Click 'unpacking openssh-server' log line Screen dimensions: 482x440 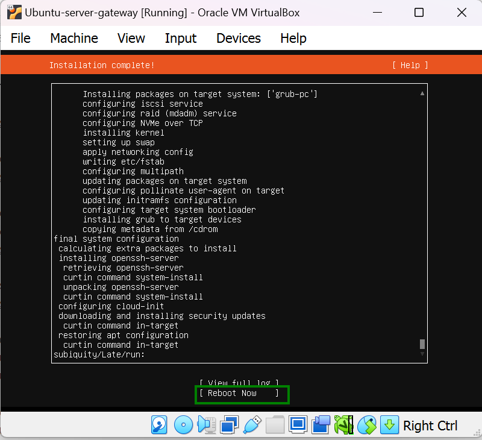click(121, 287)
